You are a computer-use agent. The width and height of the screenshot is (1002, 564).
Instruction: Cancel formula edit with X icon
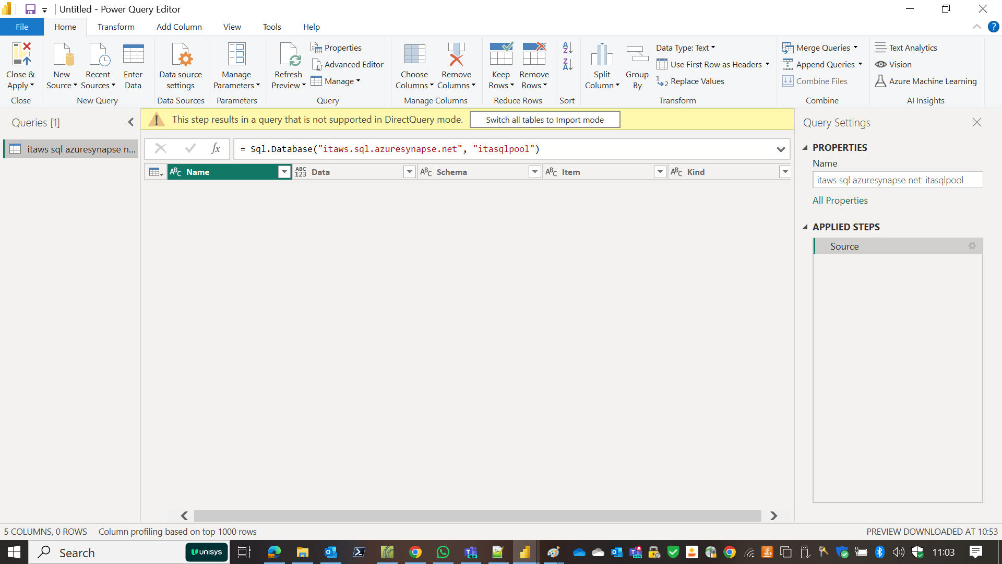coord(161,149)
